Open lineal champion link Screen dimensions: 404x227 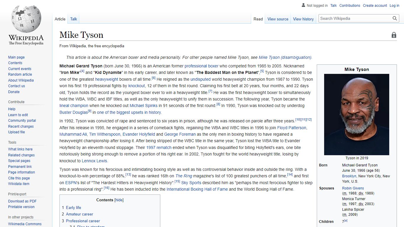[74, 106]
